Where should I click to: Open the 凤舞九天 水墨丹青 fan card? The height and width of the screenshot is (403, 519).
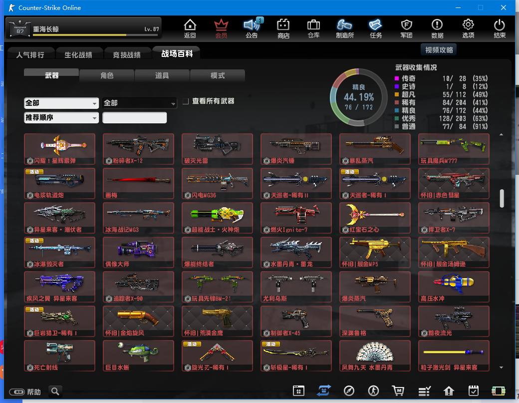pos(375,356)
